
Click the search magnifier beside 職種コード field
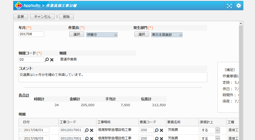click(x=47, y=60)
